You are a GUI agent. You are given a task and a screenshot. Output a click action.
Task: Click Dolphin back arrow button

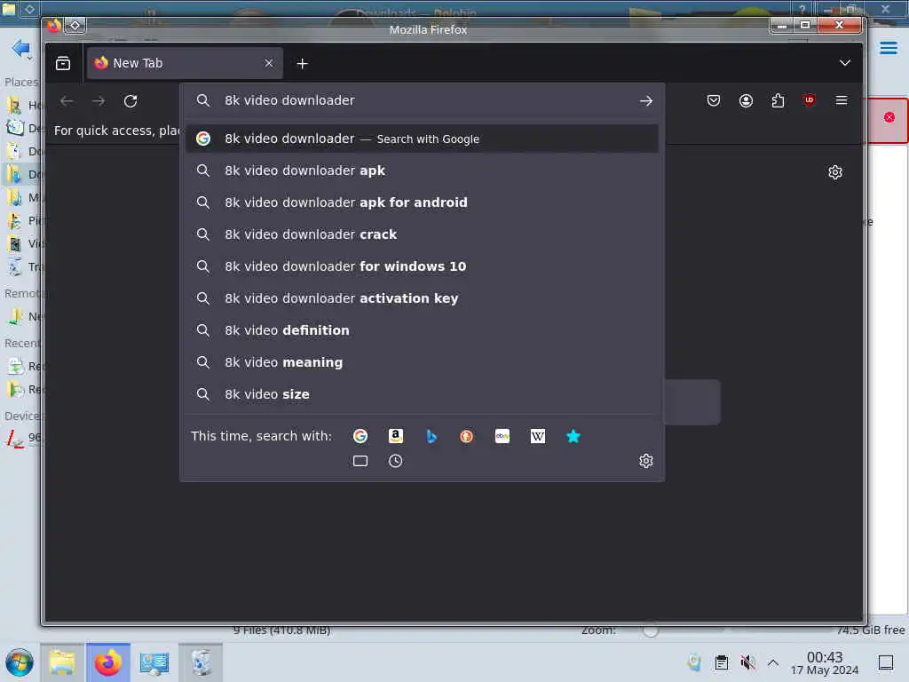click(20, 48)
